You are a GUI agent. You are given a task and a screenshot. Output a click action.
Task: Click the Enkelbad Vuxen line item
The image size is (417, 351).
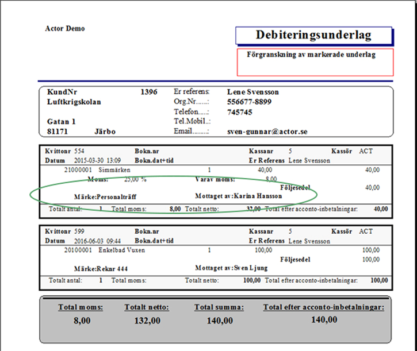point(121,250)
